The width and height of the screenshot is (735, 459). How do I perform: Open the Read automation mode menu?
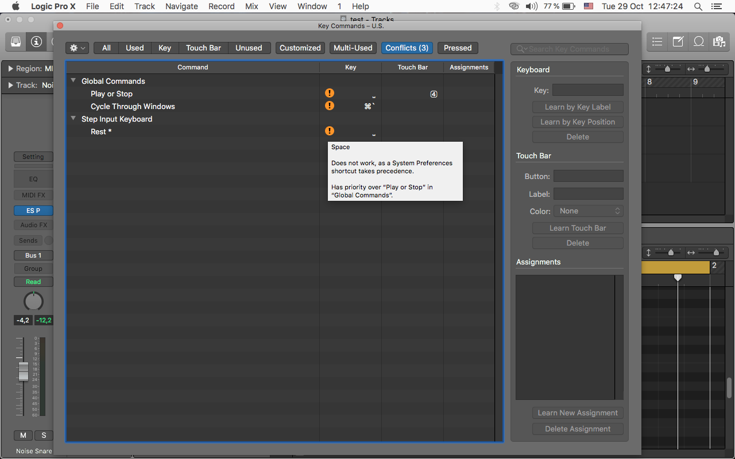pyautogui.click(x=33, y=282)
